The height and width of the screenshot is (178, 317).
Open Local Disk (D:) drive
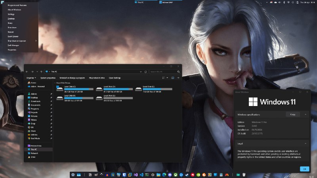(115, 89)
